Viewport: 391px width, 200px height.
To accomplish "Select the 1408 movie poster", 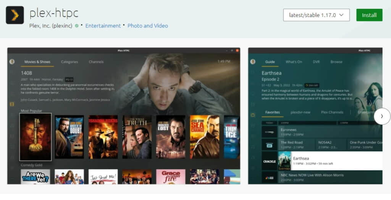I will (36, 137).
